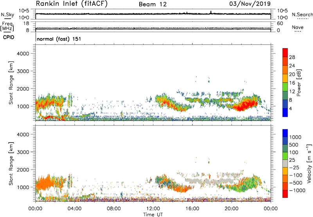Screen dimensions: 313x217
Task: Click the power panel 'Slant Range [km]' label
Action: point(11,83)
